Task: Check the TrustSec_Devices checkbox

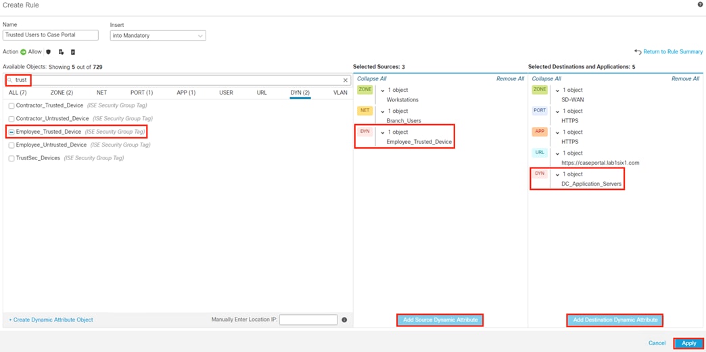Action: (x=11, y=159)
